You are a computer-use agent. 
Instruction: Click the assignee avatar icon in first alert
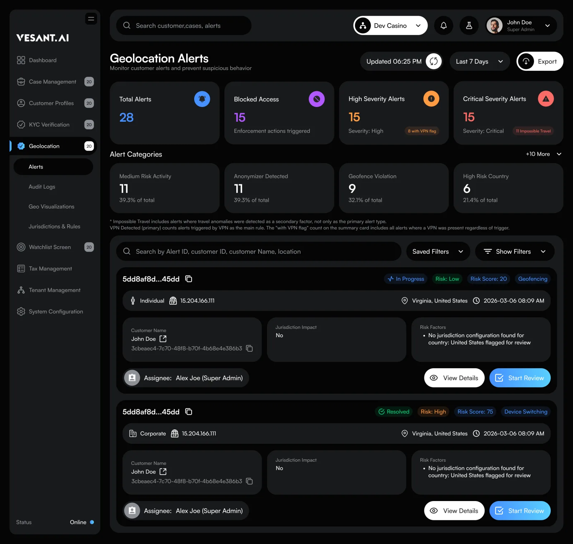coord(132,378)
